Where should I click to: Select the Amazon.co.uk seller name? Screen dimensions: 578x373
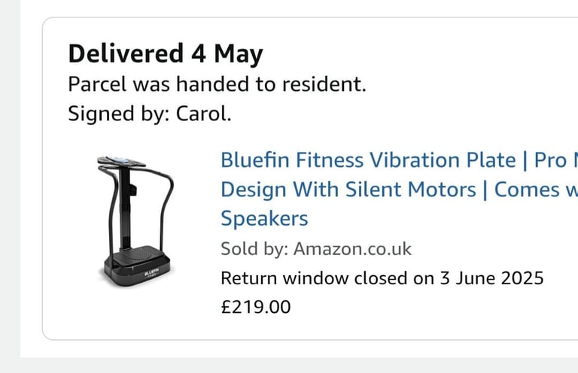pos(352,249)
